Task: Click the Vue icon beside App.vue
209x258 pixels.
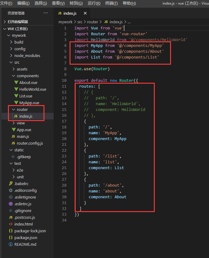Action: (x=14, y=130)
